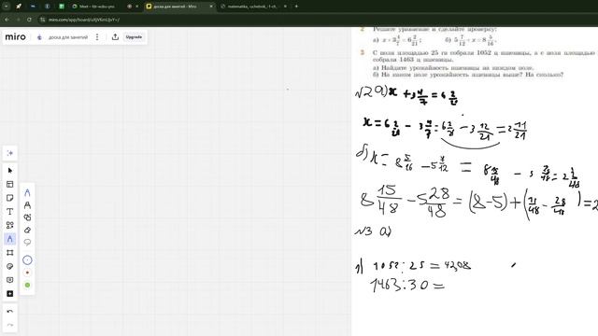
Task: Open board options three-dot menu
Action: coord(97,37)
